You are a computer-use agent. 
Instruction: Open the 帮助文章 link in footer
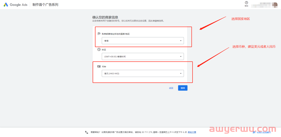point(192,132)
